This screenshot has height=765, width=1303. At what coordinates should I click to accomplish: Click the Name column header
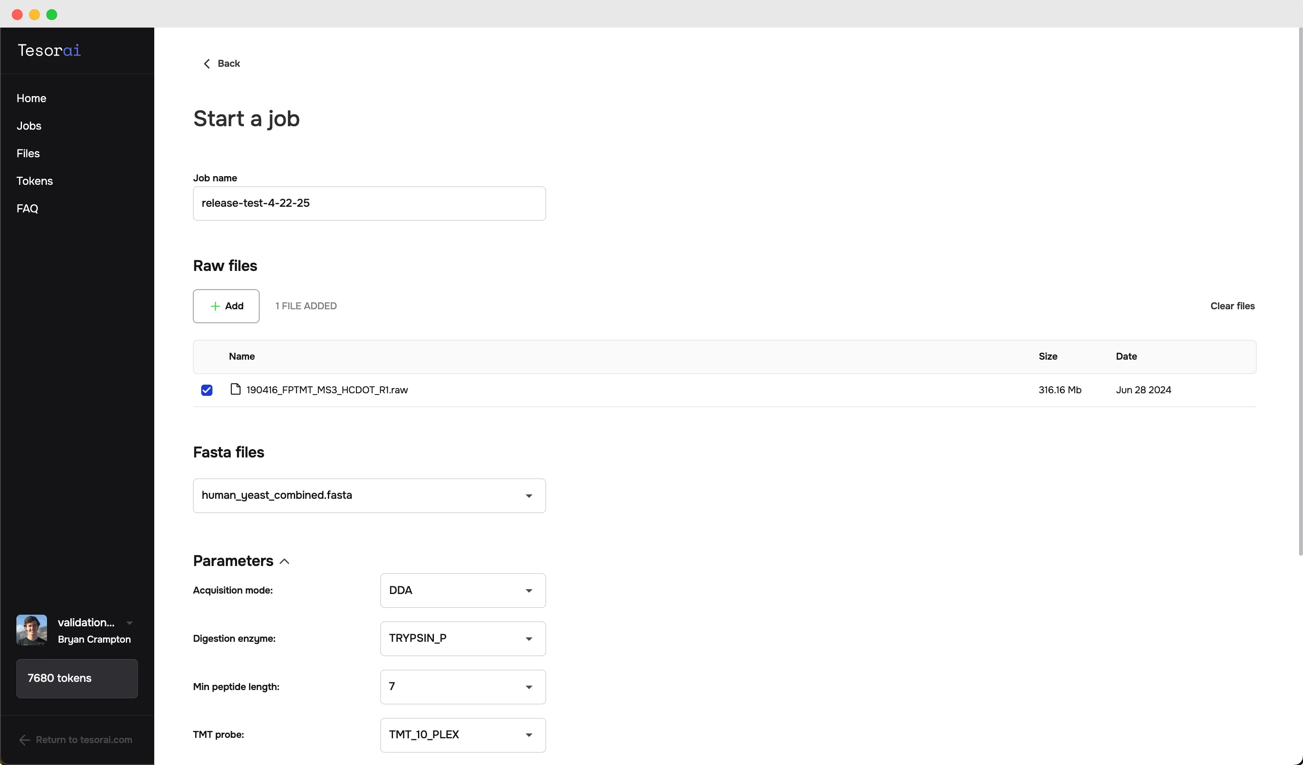242,356
